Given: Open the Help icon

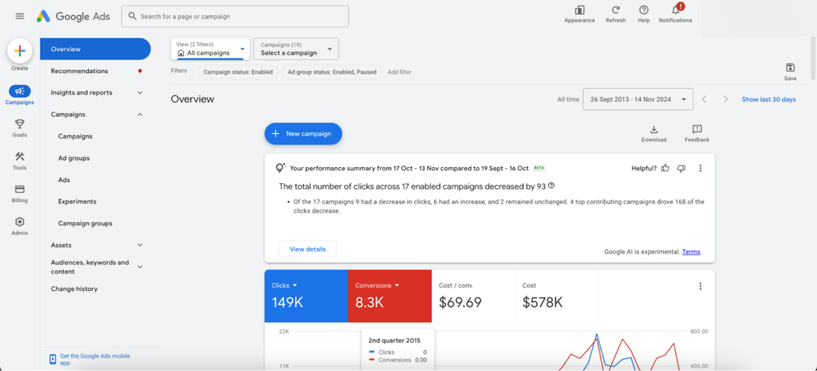Looking at the screenshot, I should [x=644, y=10].
